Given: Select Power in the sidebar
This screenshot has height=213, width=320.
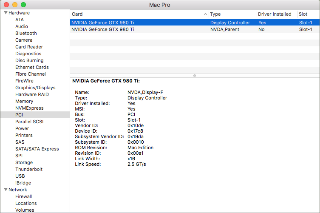Looking at the screenshot, I should [x=22, y=128].
